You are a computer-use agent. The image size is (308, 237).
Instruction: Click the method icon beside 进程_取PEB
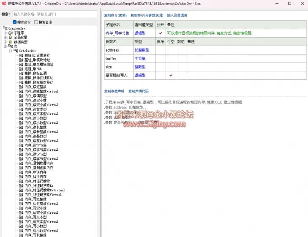[x=21, y=69]
